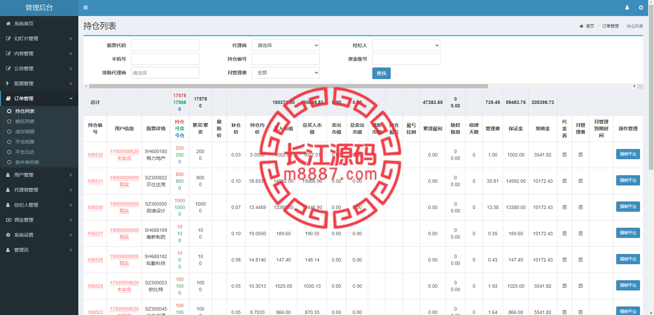Click the 管理后台 title
654x315 pixels.
coord(39,7)
